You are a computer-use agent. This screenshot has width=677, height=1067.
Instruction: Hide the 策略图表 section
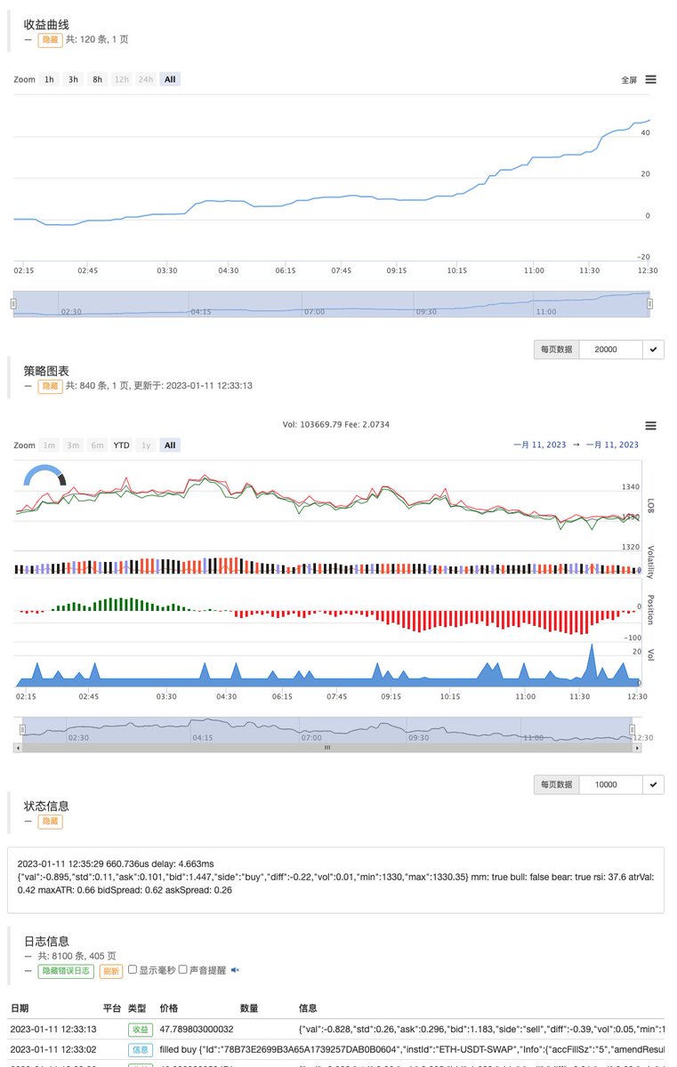pos(50,387)
